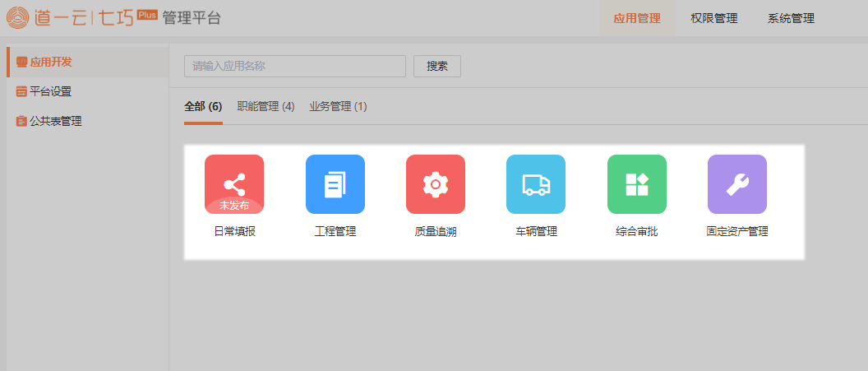
Task: Select the 职能管理 (4) category tab
Action: click(x=265, y=106)
